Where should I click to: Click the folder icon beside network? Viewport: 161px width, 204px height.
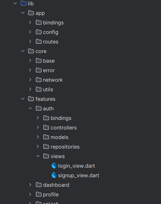tap(39, 80)
